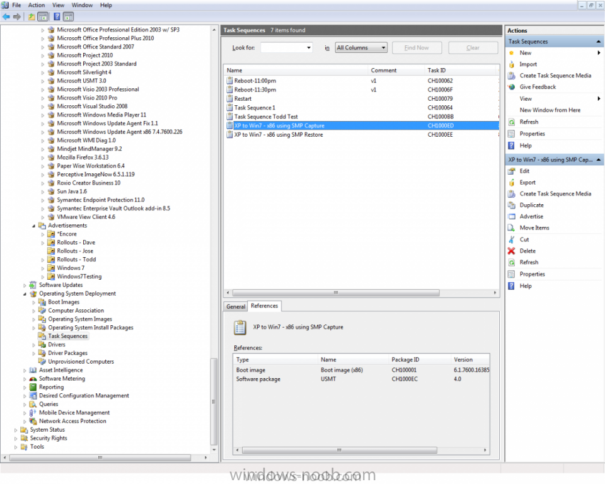Click the Network Access Protection node icon
Screen dimensions: 605x484
point(33,421)
